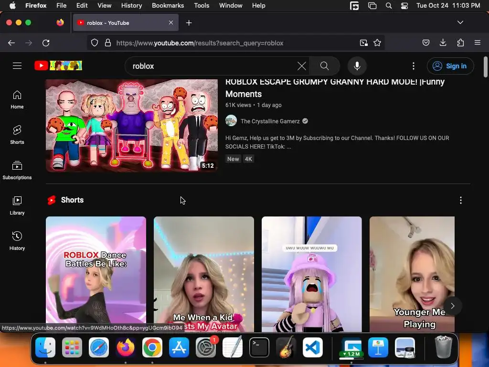Expand the list-all-tabs chevron

[460, 22]
